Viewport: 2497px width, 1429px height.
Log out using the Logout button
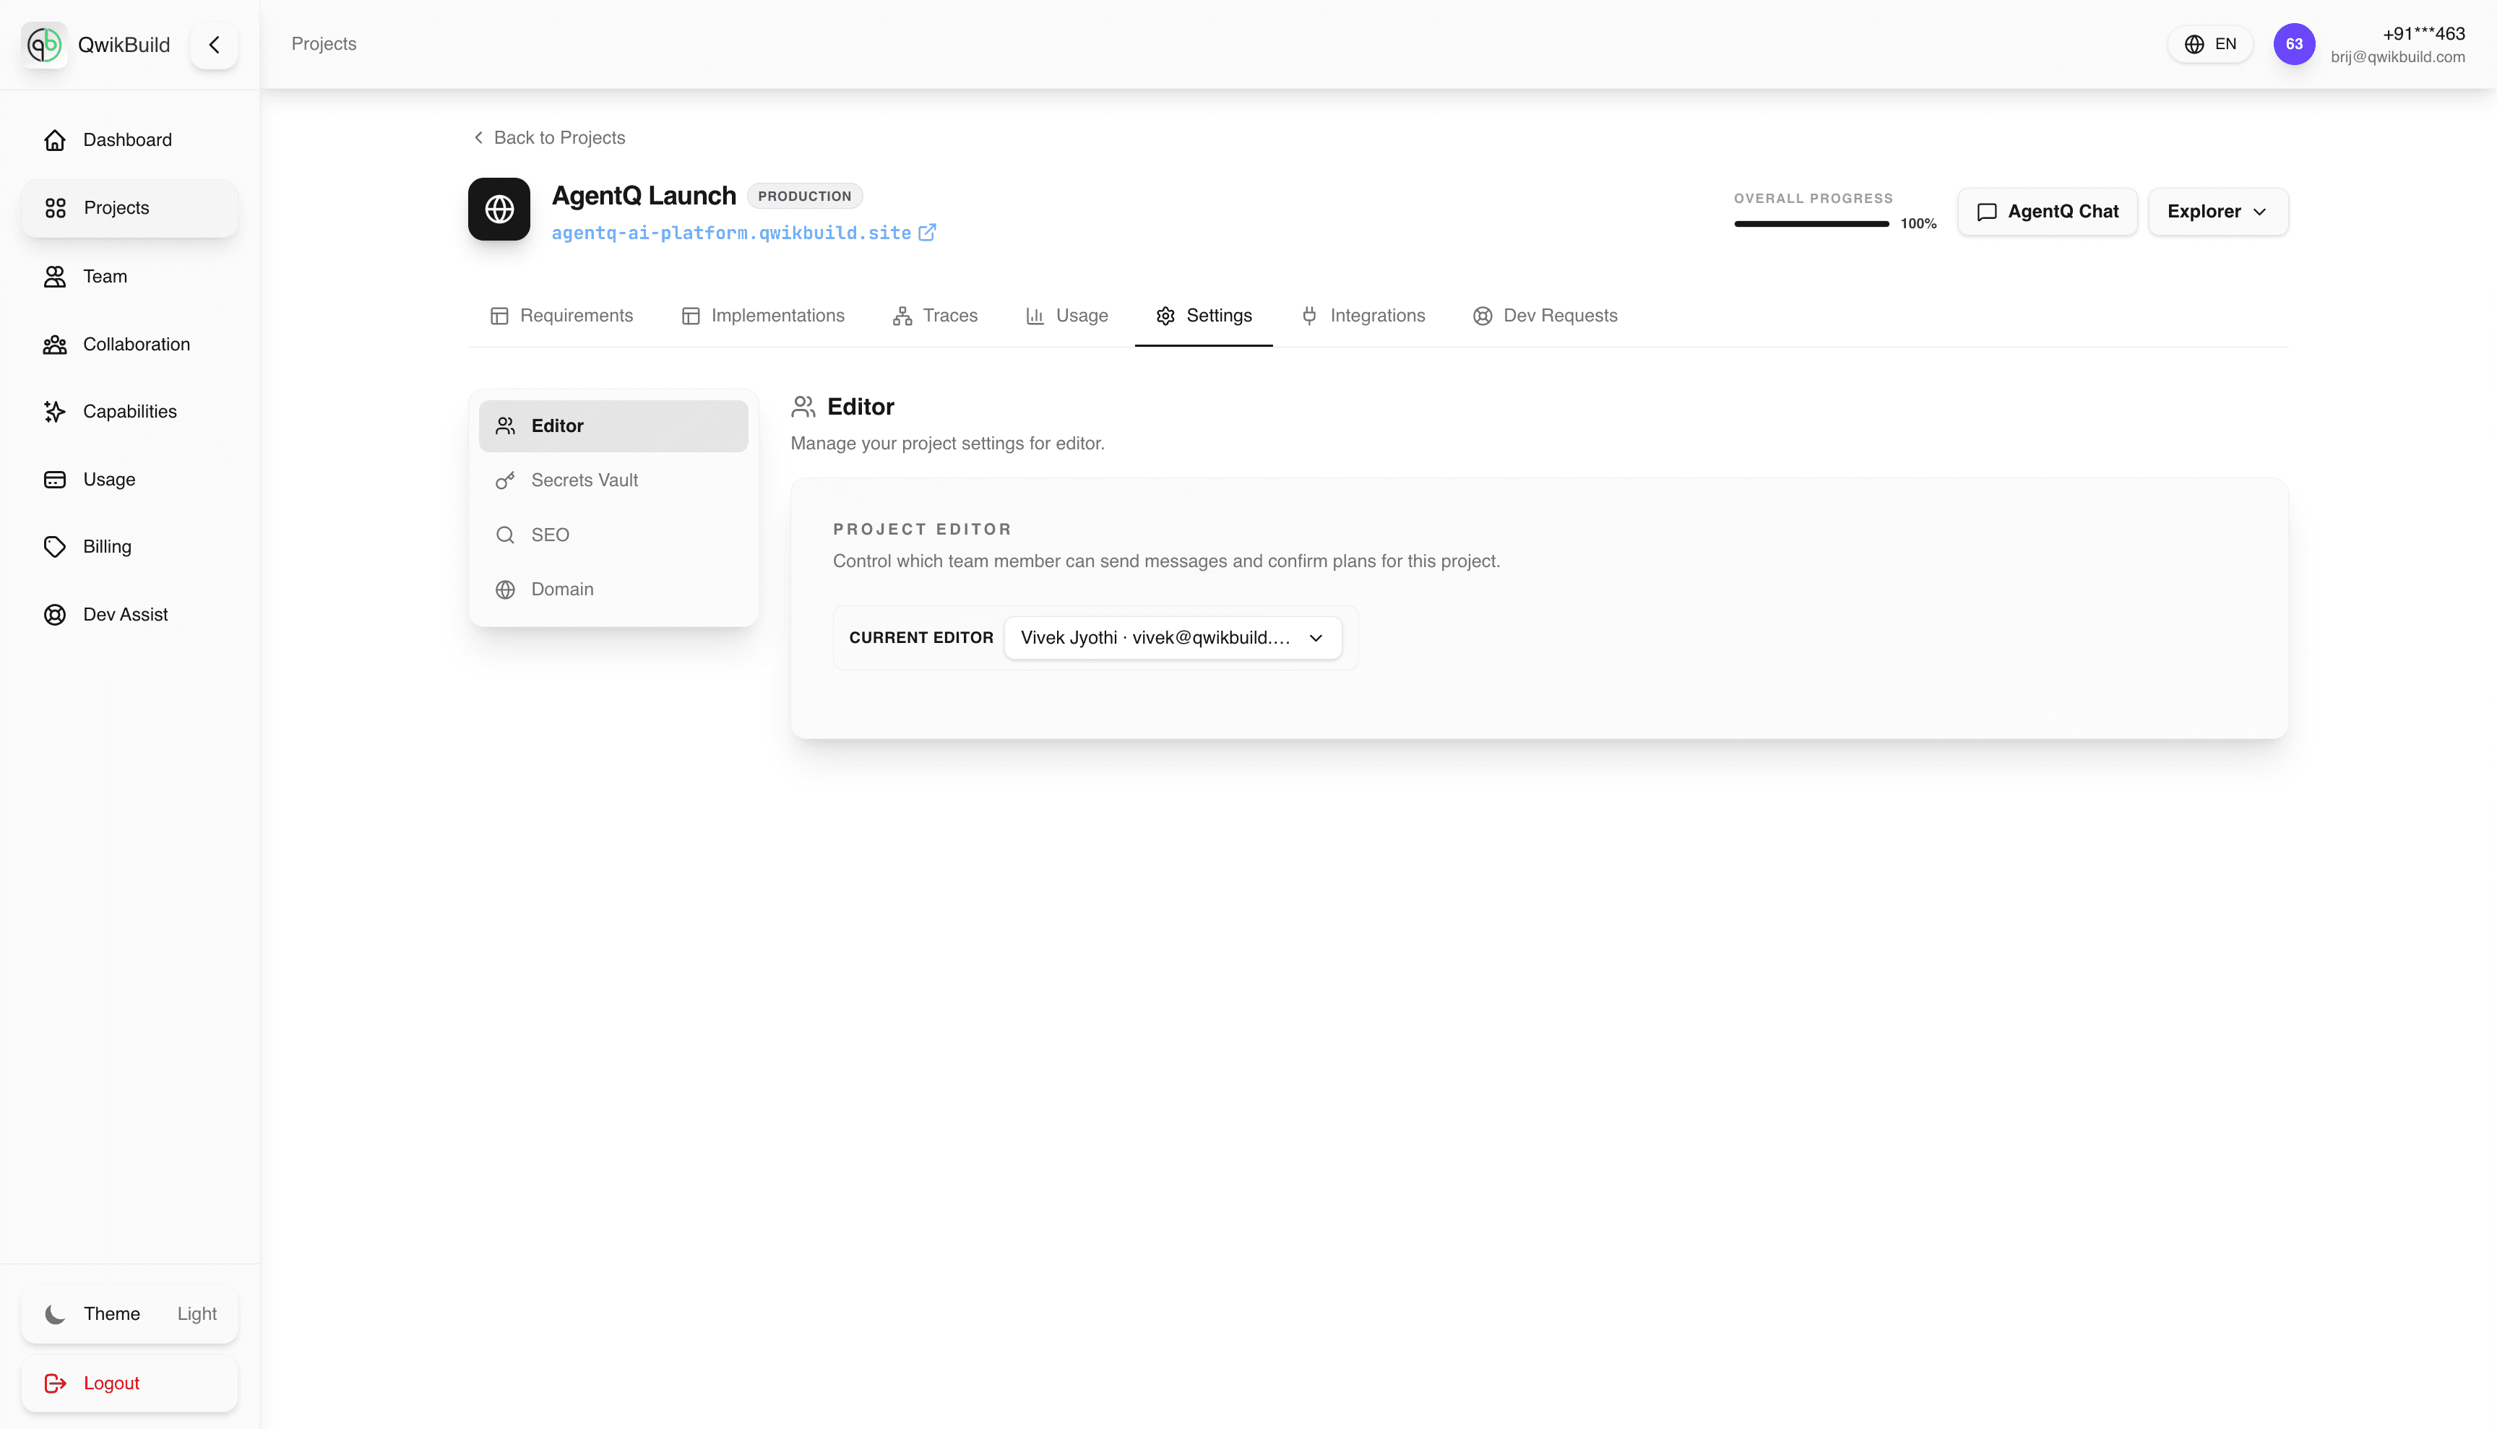(x=129, y=1383)
